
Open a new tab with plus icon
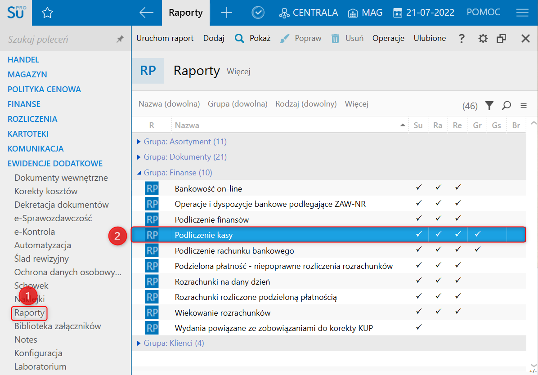227,13
